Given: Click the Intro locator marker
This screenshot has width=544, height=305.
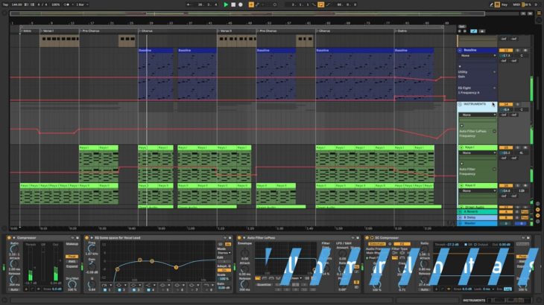Looking at the screenshot, I should (26, 30).
